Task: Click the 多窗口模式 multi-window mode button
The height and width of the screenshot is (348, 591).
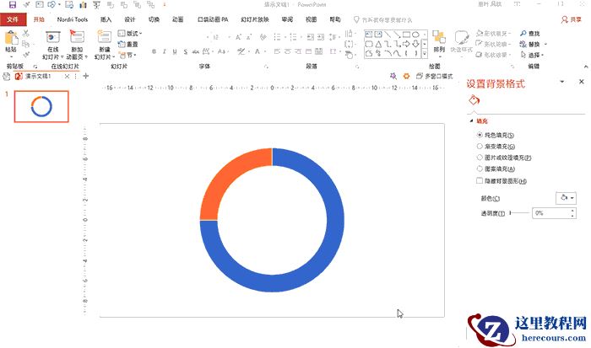Action: pyautogui.click(x=435, y=76)
